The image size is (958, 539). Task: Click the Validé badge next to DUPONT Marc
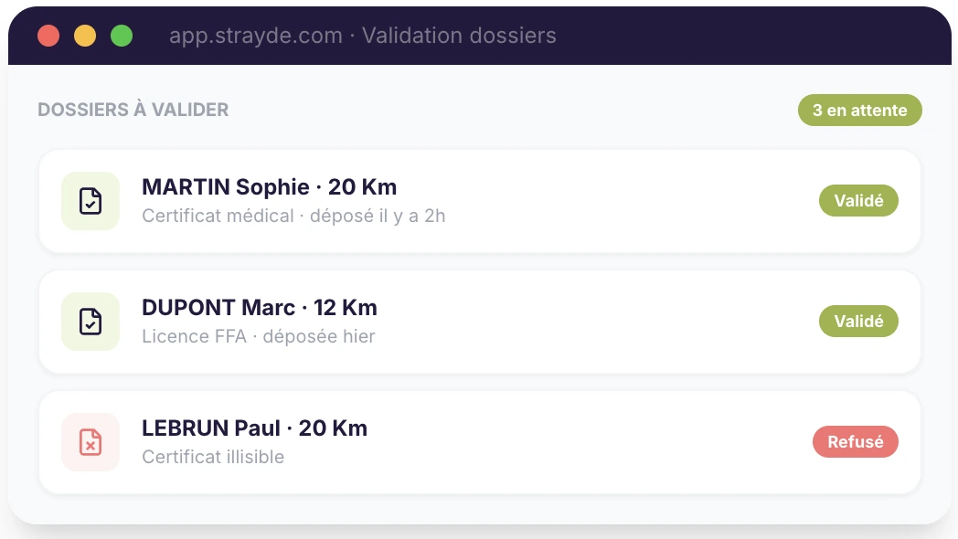point(858,321)
